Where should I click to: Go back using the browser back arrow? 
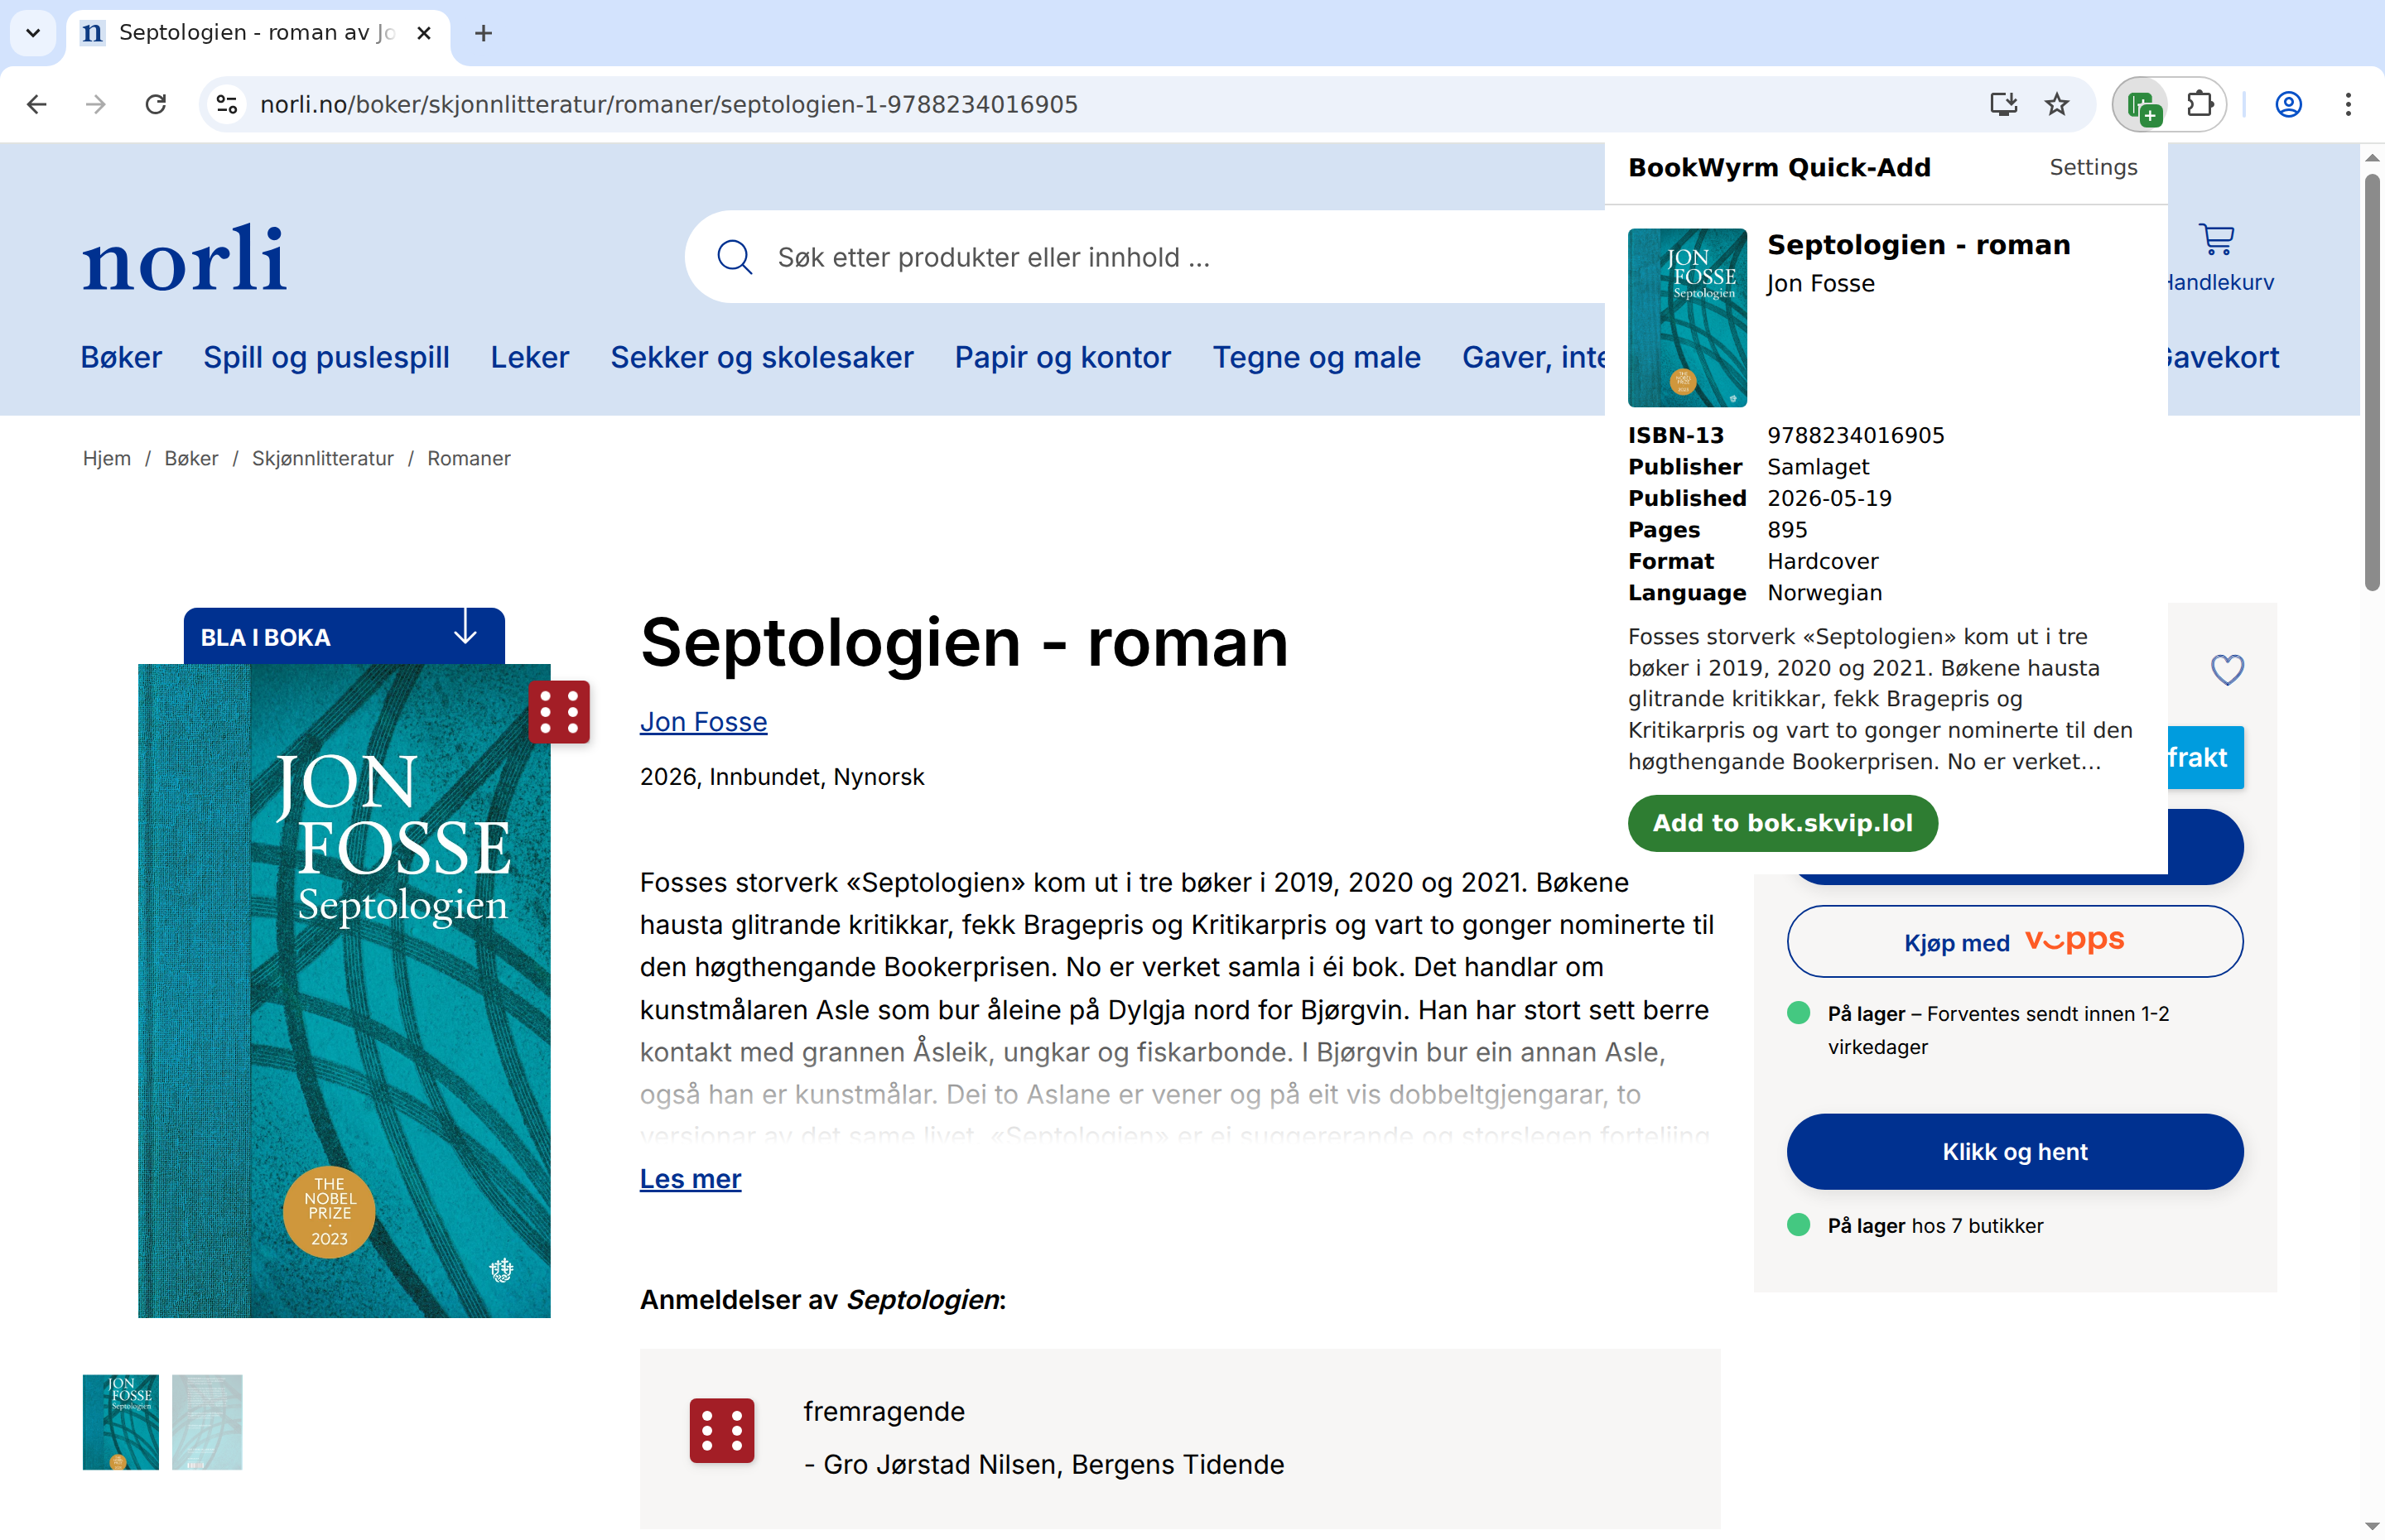tap(37, 104)
